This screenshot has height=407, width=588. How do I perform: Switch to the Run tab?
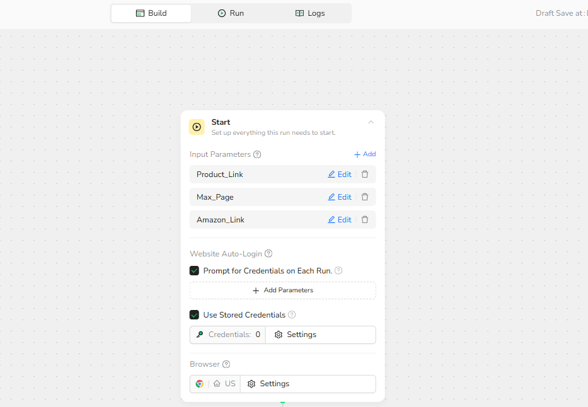click(x=231, y=13)
